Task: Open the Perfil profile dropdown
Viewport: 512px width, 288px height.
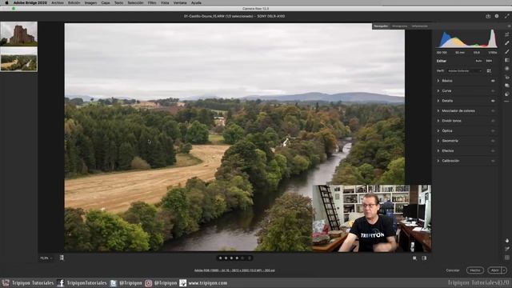Action: click(465, 71)
